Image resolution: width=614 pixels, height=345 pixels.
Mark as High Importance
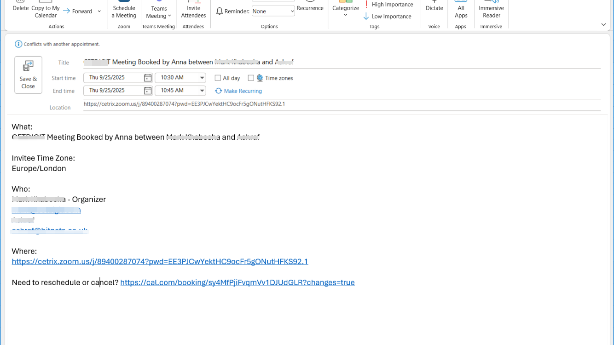[x=388, y=5]
